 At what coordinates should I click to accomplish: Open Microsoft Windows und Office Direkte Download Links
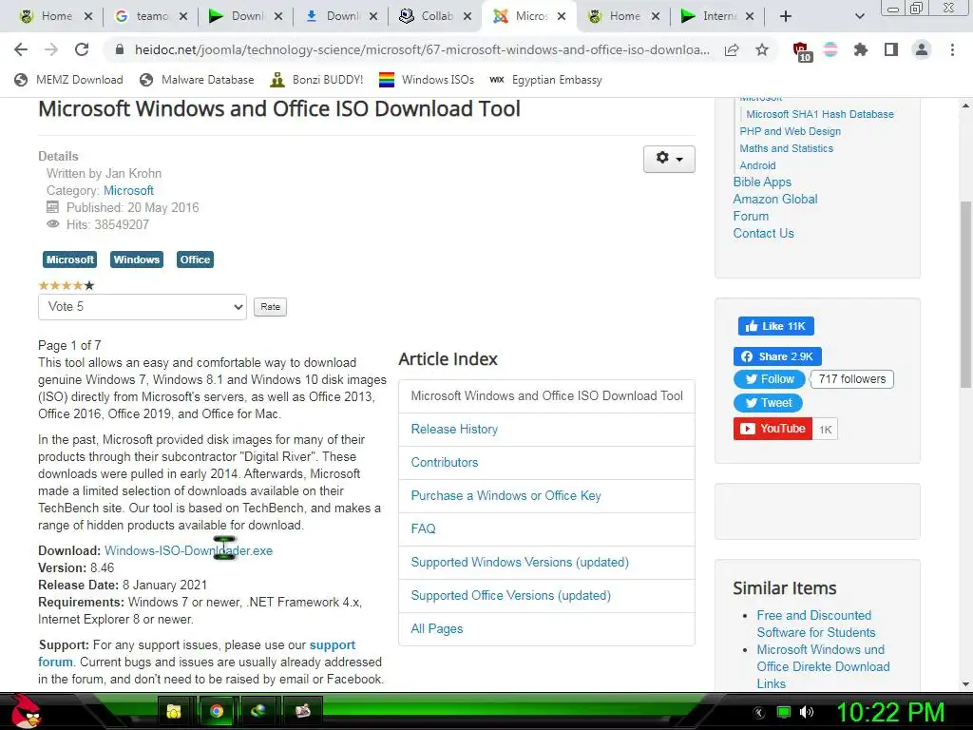[x=823, y=666]
